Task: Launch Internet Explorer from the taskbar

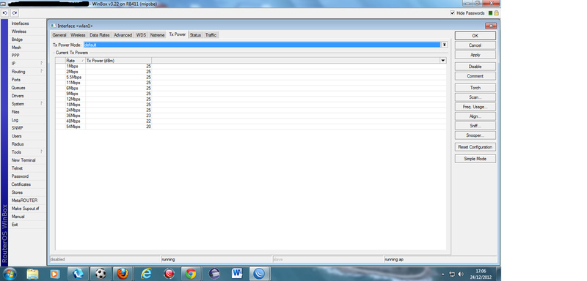Action: [146, 274]
